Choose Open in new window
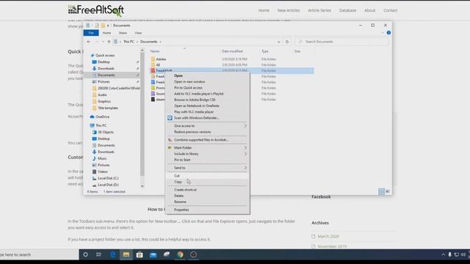 click(x=189, y=81)
